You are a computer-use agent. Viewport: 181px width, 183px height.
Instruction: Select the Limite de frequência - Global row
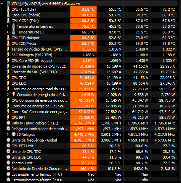point(92,140)
